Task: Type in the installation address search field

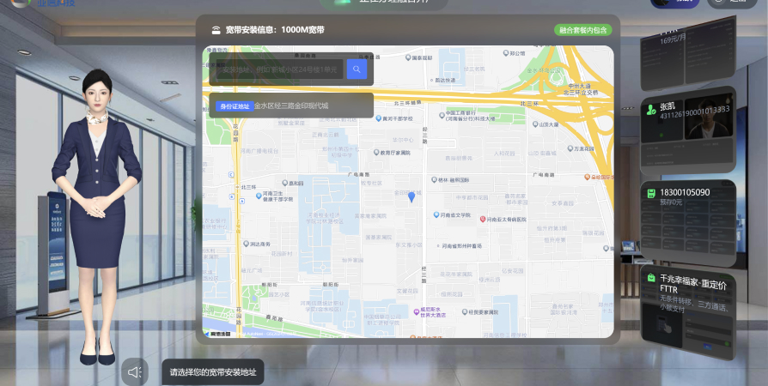Action: point(277,69)
